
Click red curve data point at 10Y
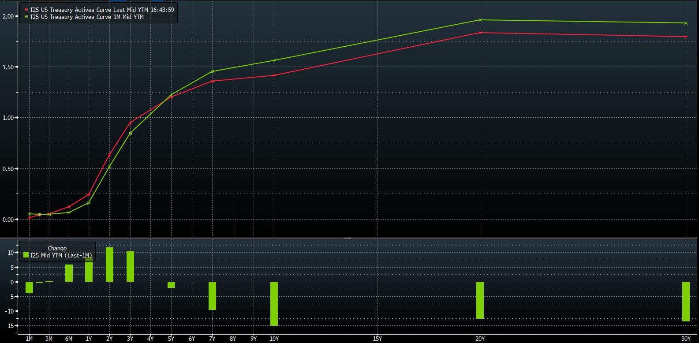click(x=274, y=75)
